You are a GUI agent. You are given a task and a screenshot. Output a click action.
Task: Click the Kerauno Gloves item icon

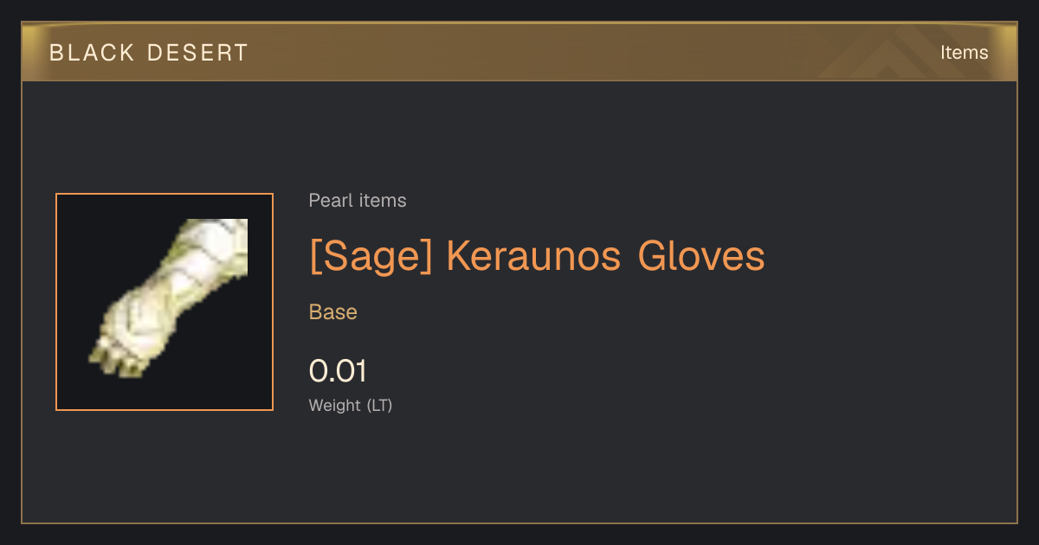(x=165, y=302)
